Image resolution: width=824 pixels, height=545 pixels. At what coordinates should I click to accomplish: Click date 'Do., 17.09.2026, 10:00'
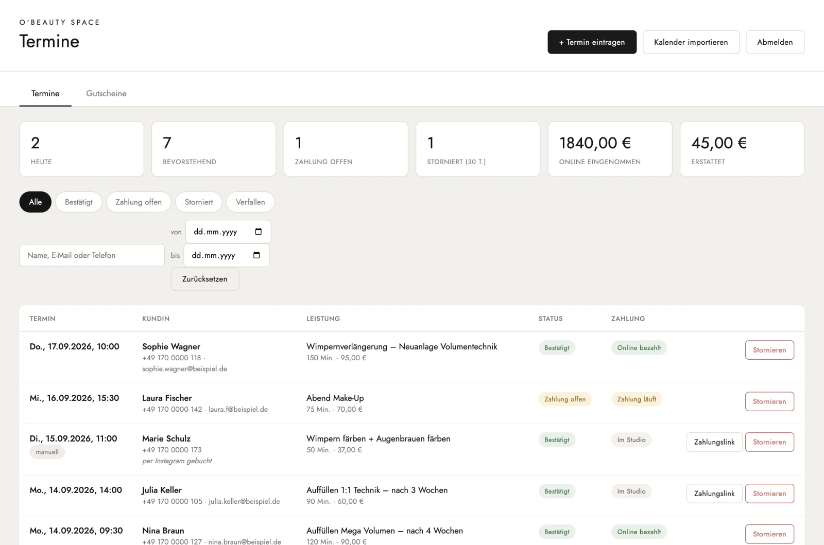click(74, 347)
